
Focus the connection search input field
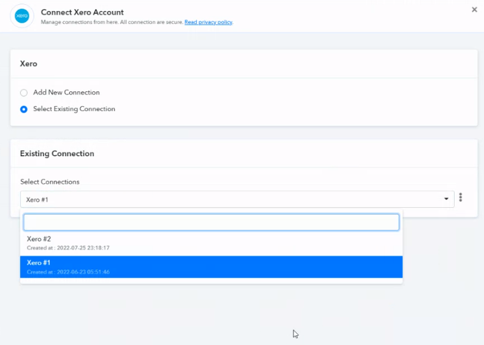tap(211, 222)
